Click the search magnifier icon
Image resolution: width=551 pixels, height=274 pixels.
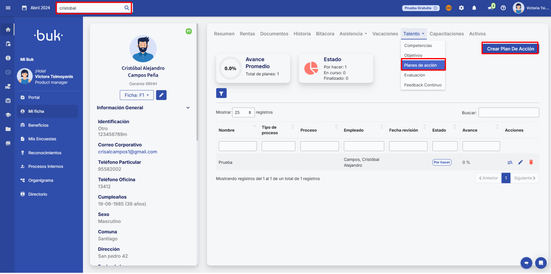(127, 8)
